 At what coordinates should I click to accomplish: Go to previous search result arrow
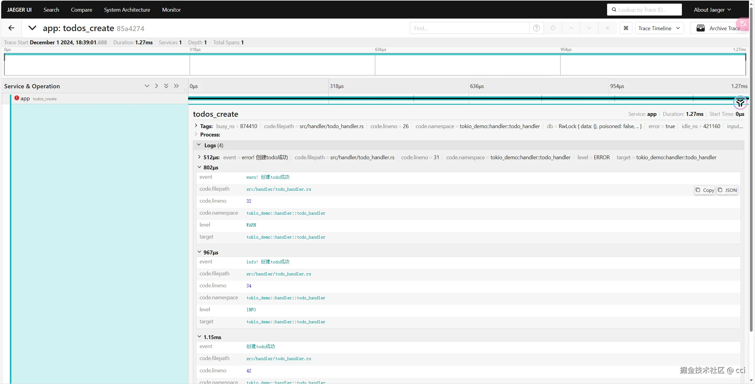click(x=571, y=28)
